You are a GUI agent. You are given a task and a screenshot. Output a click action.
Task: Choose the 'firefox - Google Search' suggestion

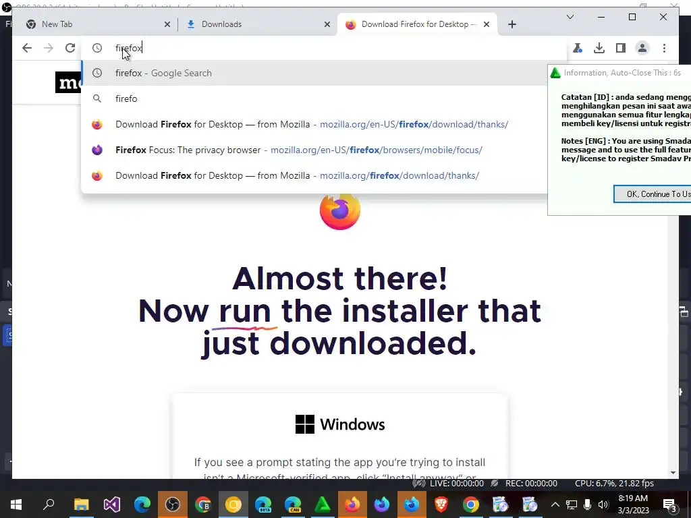pyautogui.click(x=315, y=73)
